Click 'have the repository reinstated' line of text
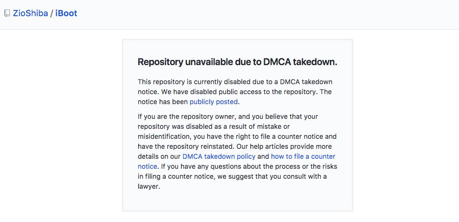459x222 pixels. (x=235, y=146)
